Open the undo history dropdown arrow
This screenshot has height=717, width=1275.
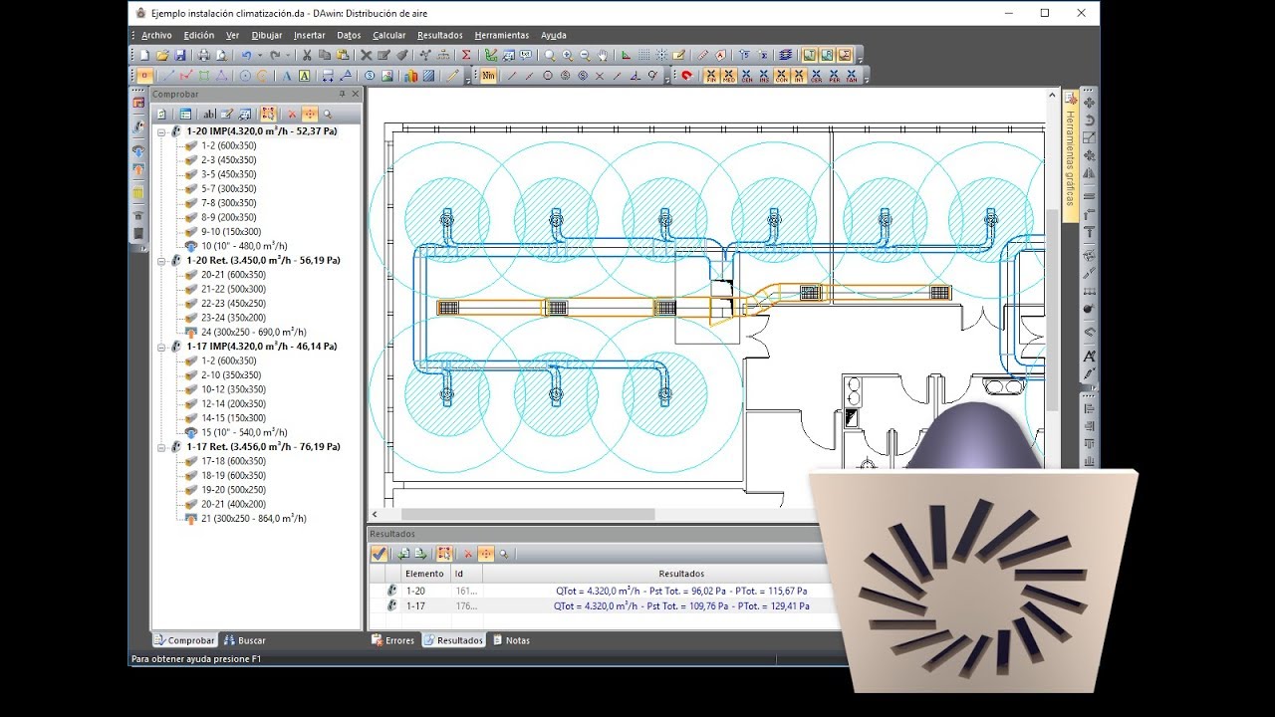(x=260, y=56)
